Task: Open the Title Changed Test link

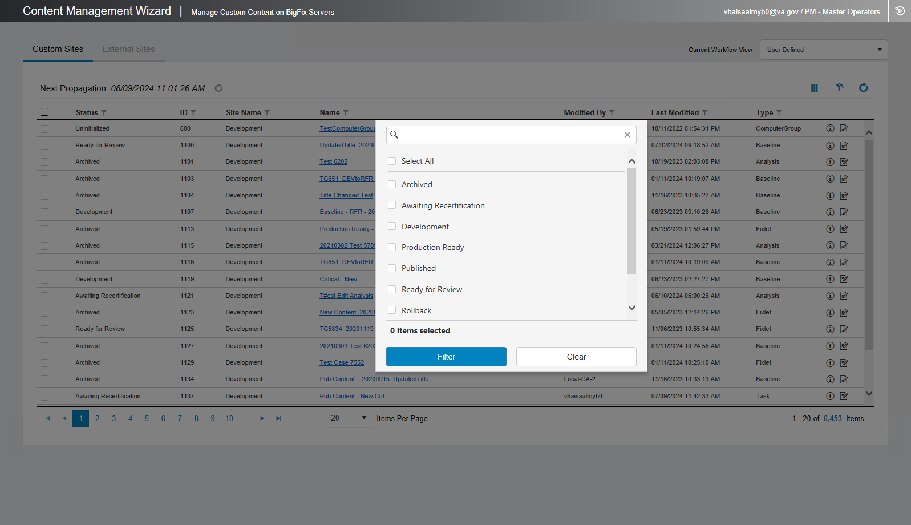Action: click(x=346, y=195)
